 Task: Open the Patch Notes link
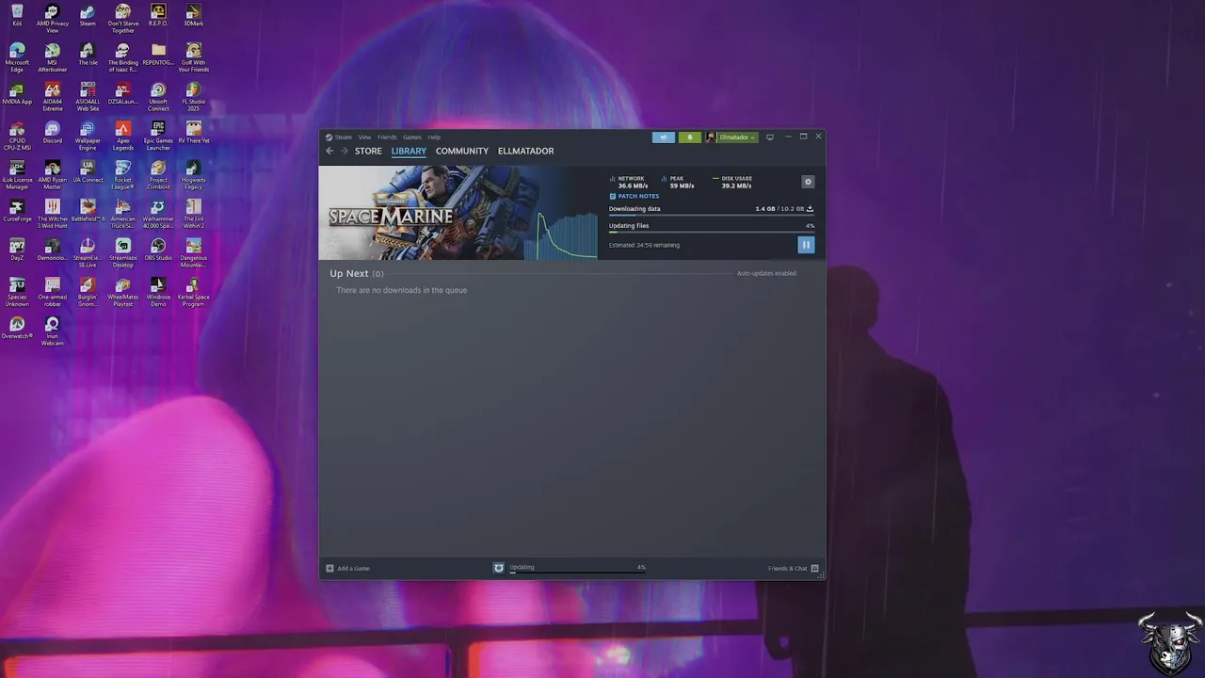635,196
